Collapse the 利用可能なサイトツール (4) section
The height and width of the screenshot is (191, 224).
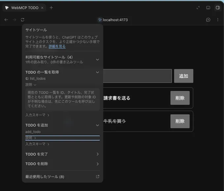click(x=98, y=60)
